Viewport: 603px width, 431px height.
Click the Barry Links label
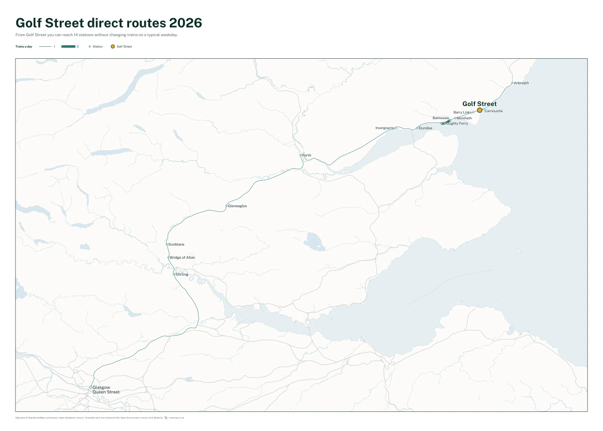point(462,113)
